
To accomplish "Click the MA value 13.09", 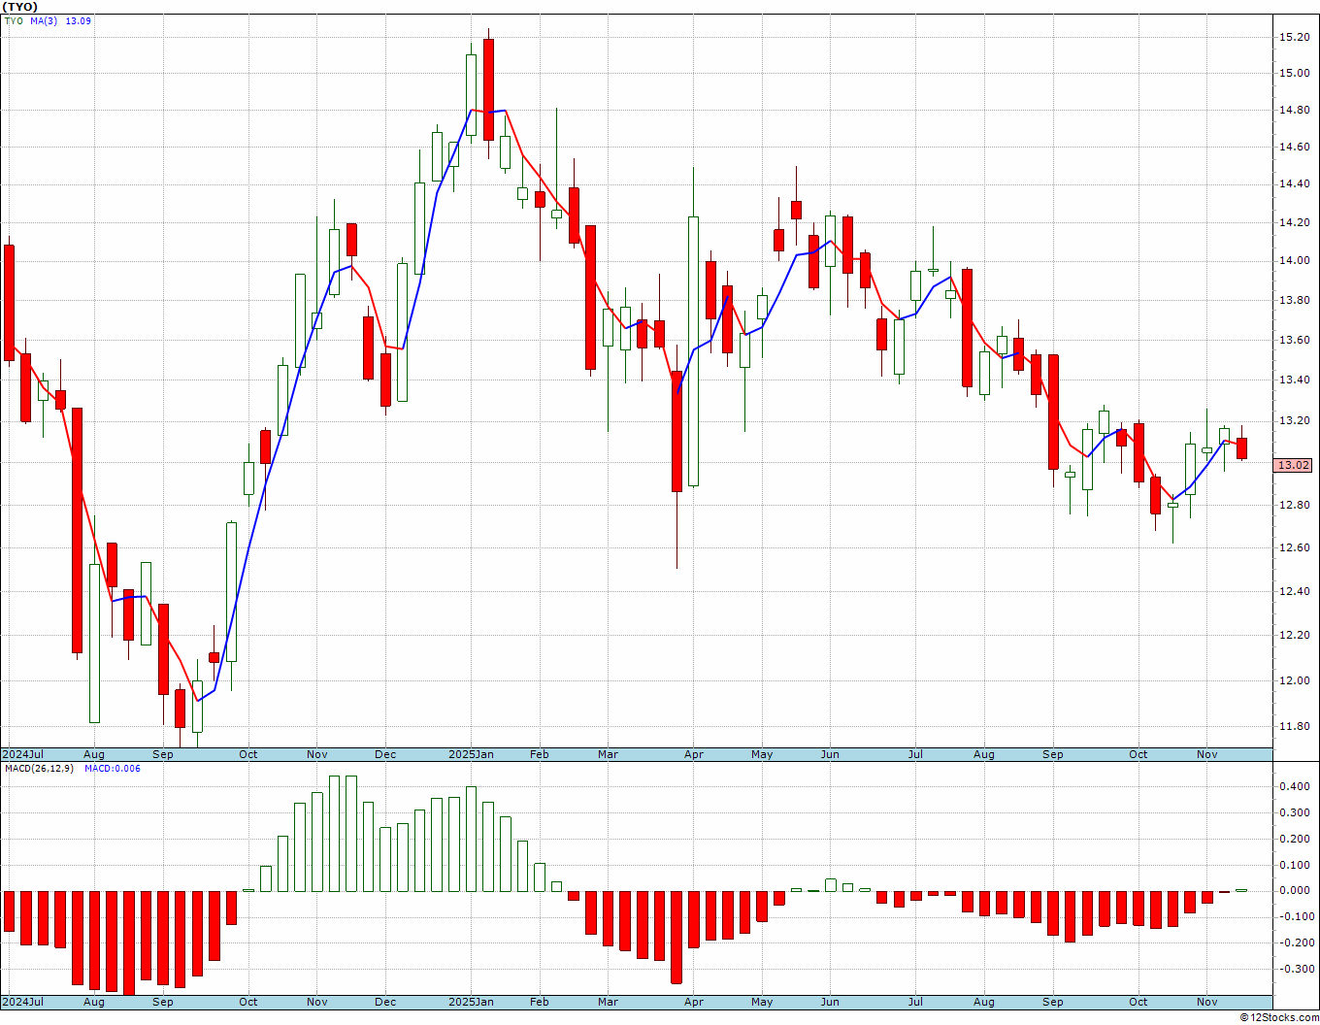I will coord(79,20).
